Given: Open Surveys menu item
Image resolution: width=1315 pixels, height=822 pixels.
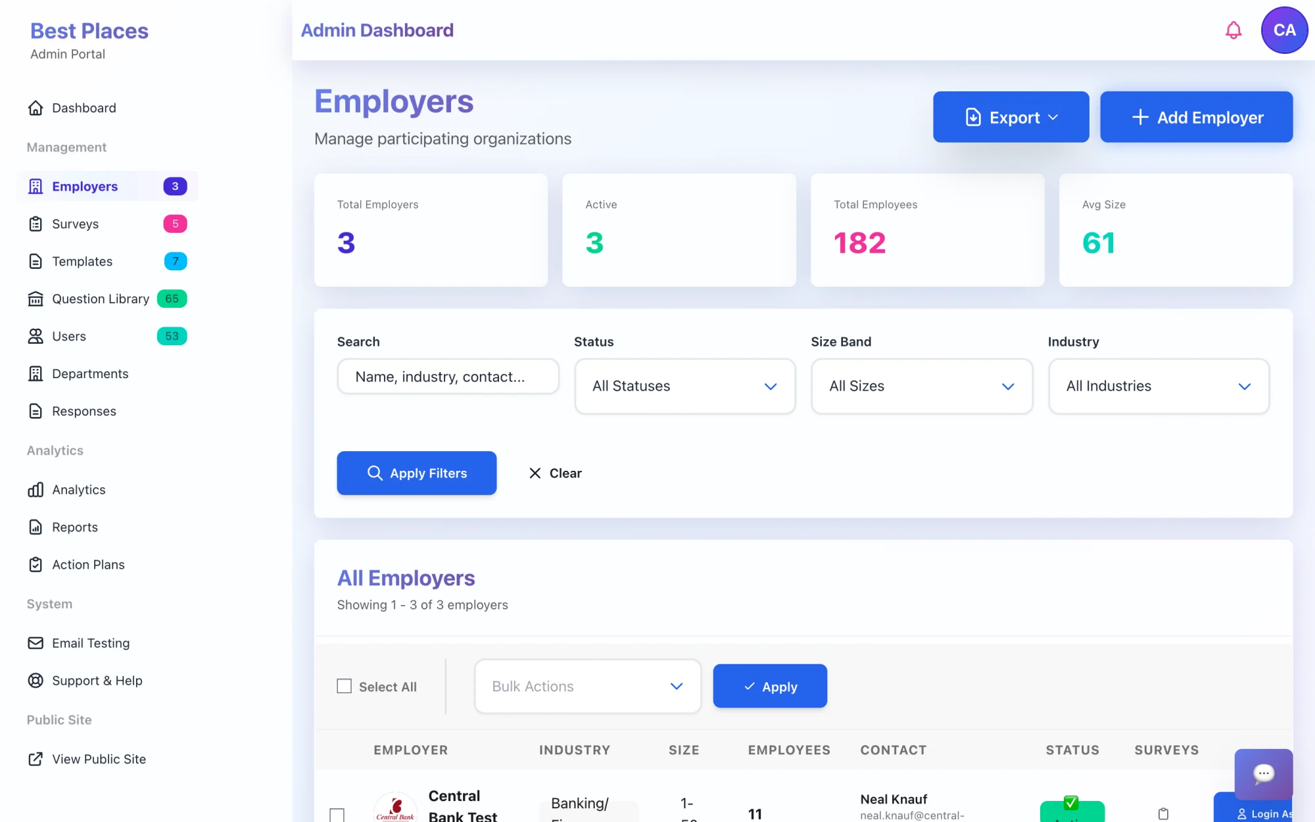Looking at the screenshot, I should (107, 224).
